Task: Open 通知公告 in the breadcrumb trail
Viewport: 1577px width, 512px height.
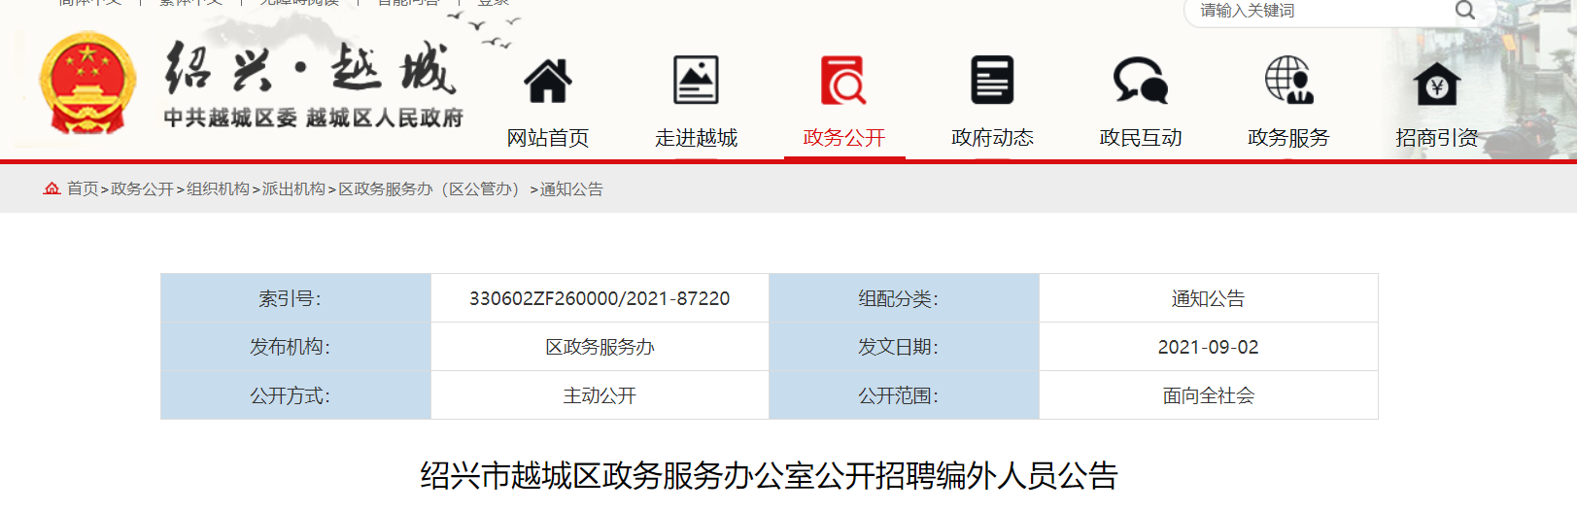Action: click(571, 189)
